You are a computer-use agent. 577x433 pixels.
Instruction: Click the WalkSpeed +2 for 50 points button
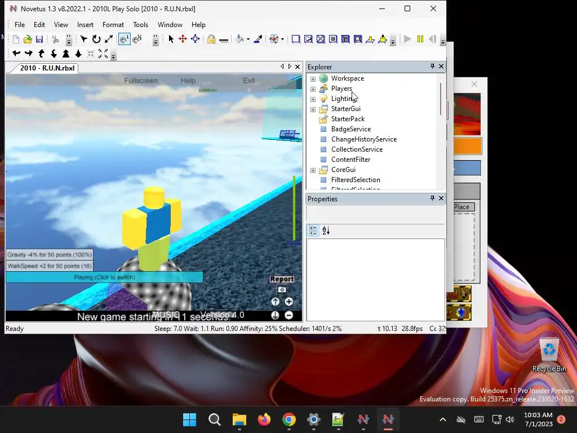point(50,266)
